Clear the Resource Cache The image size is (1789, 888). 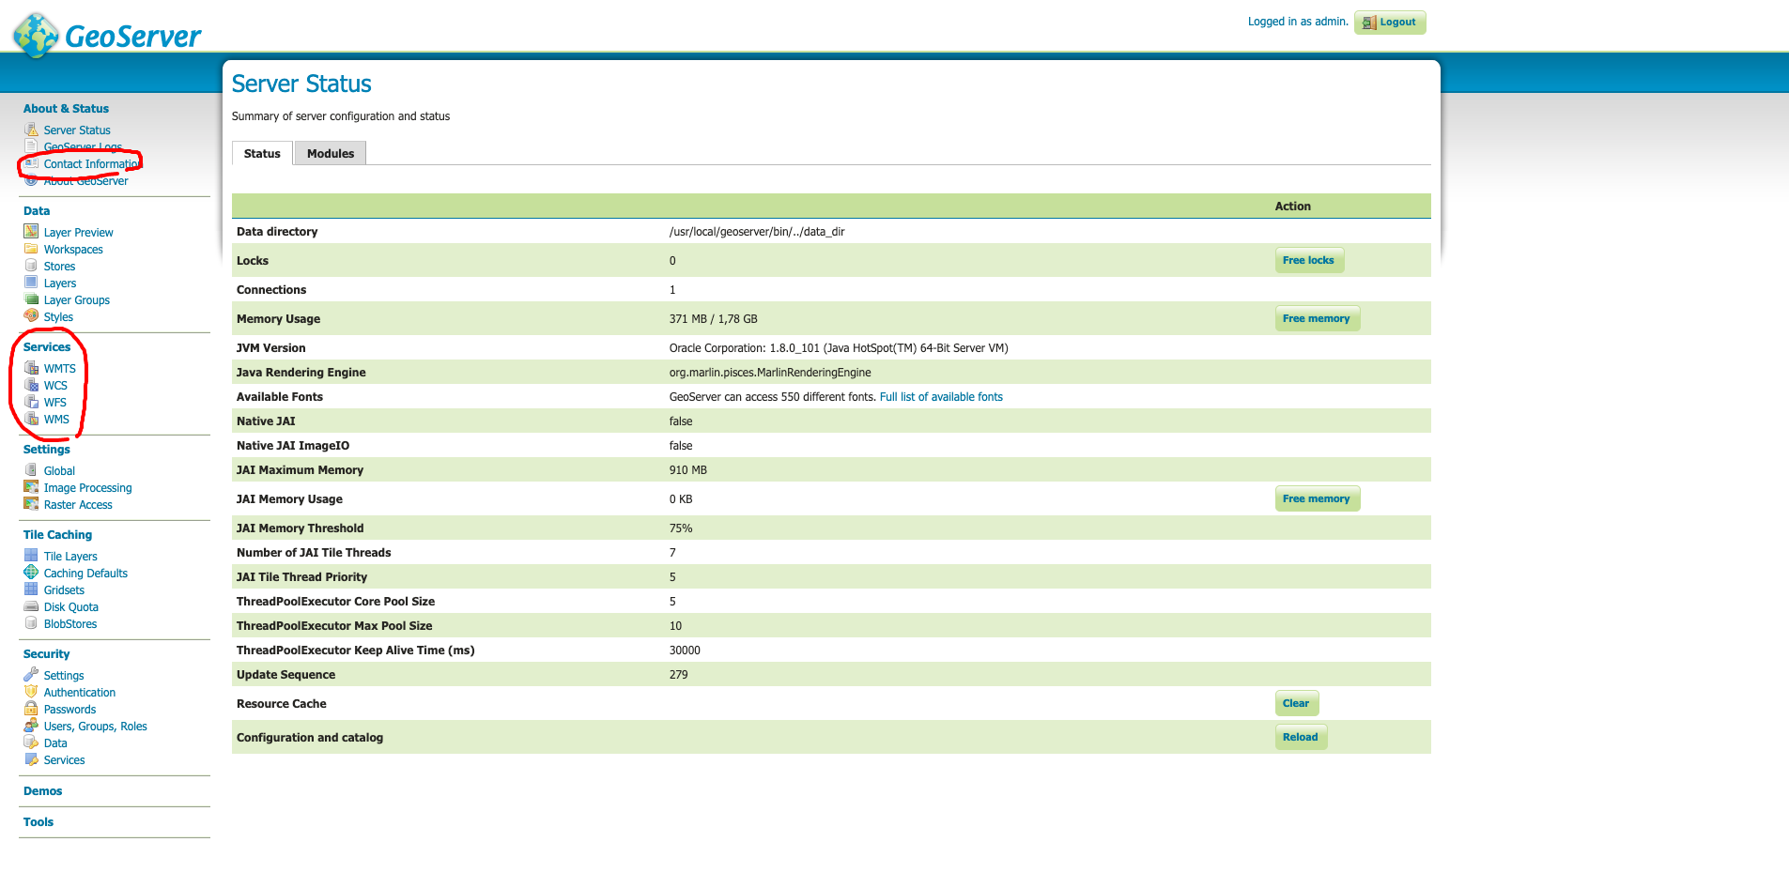[x=1296, y=703]
